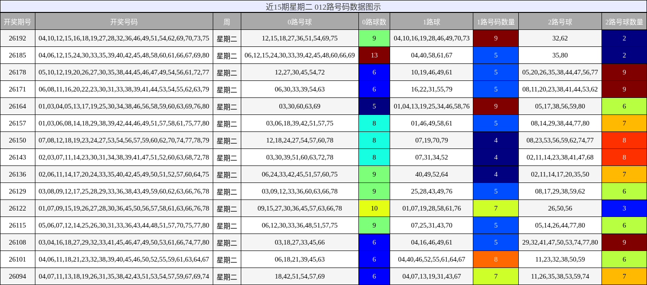Click the dark red 9 2路号球数量 cell in row 26108

coord(624,242)
